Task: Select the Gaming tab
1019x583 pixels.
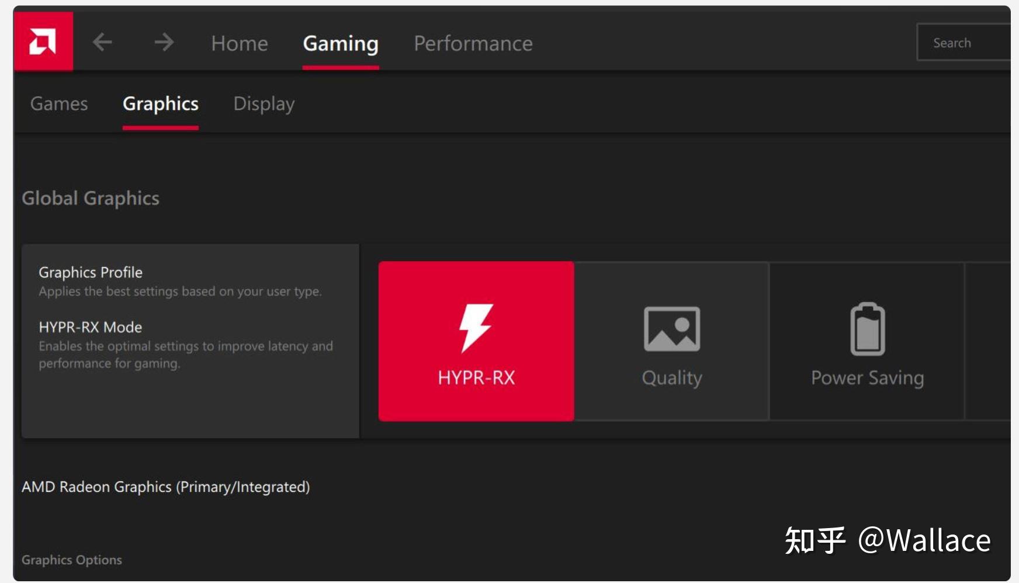Action: click(x=341, y=44)
